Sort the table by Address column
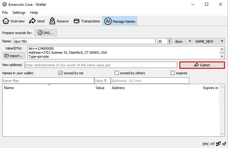 pyautogui.click(x=149, y=88)
